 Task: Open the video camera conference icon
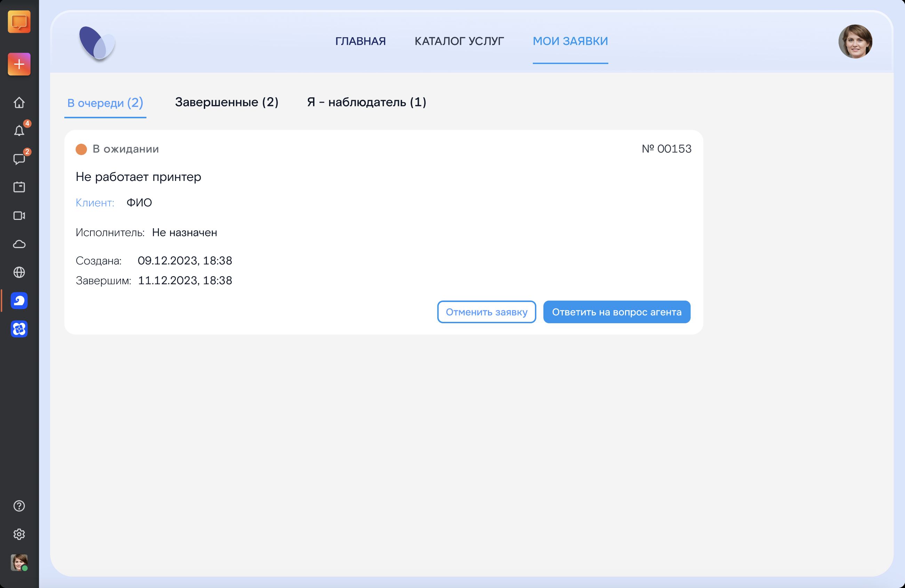(x=19, y=216)
